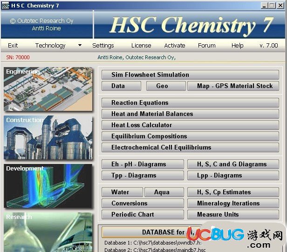Open the Help menu
The image size is (287, 252).
(x=238, y=45)
